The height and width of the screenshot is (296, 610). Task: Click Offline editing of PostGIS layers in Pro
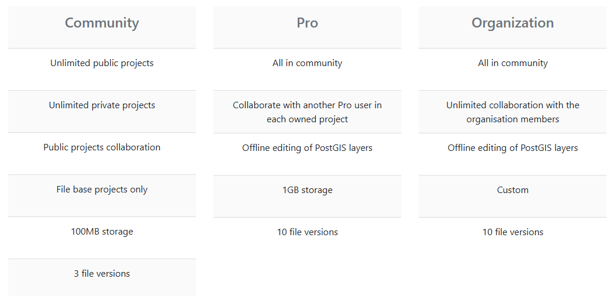click(307, 148)
